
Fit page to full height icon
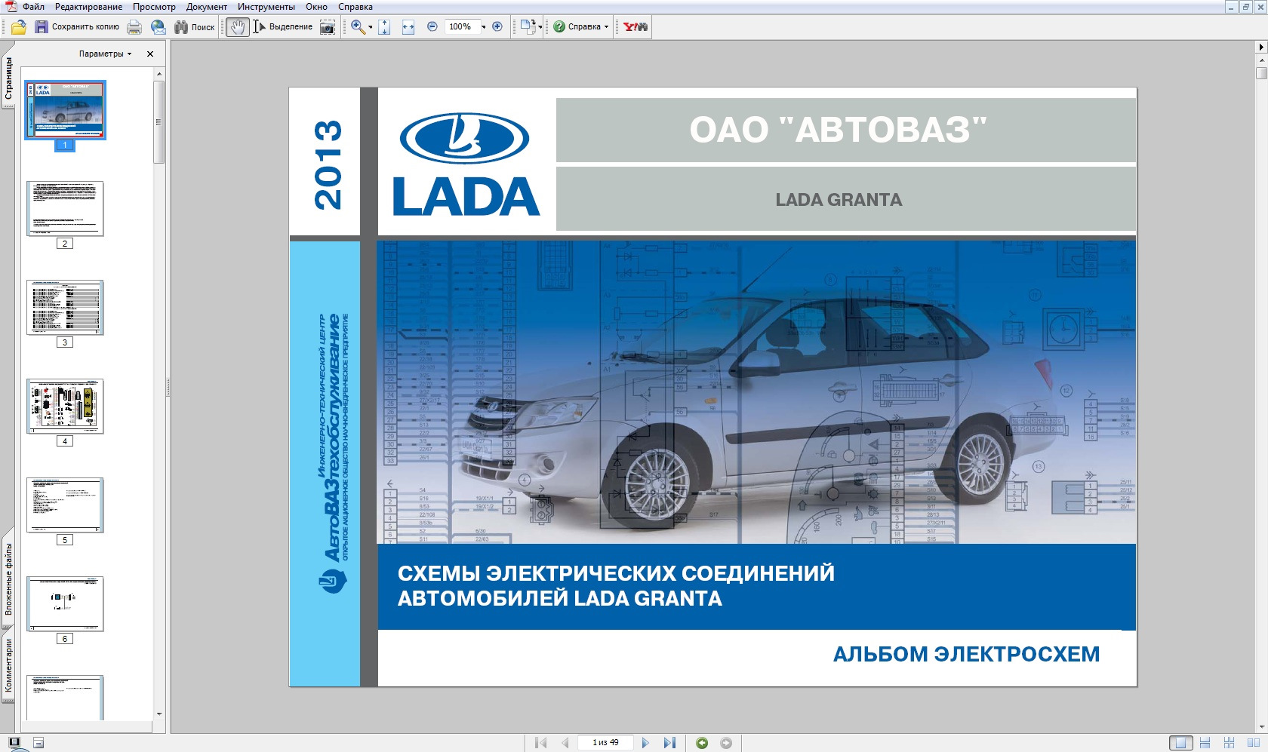[384, 27]
